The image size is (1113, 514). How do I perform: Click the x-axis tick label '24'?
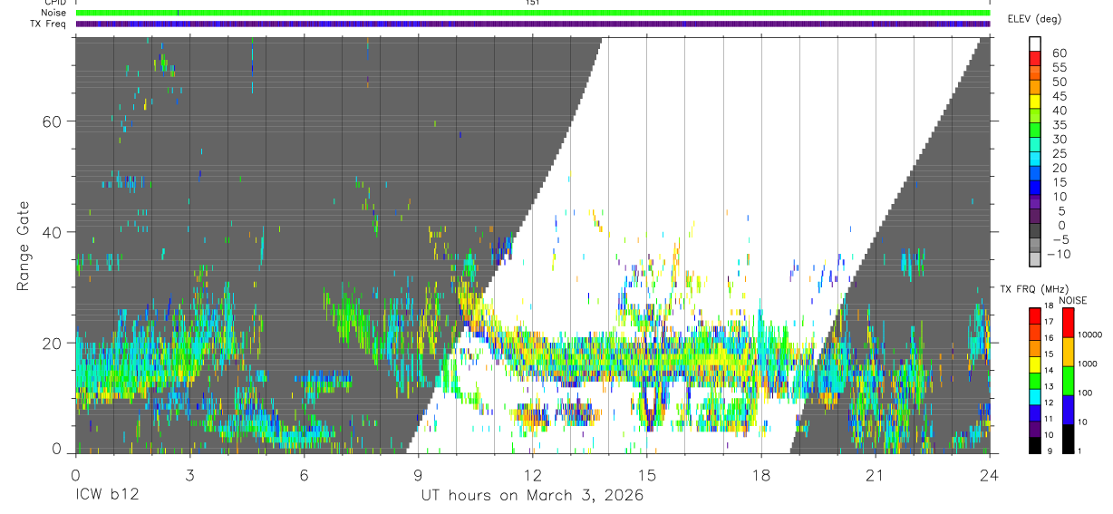click(990, 474)
